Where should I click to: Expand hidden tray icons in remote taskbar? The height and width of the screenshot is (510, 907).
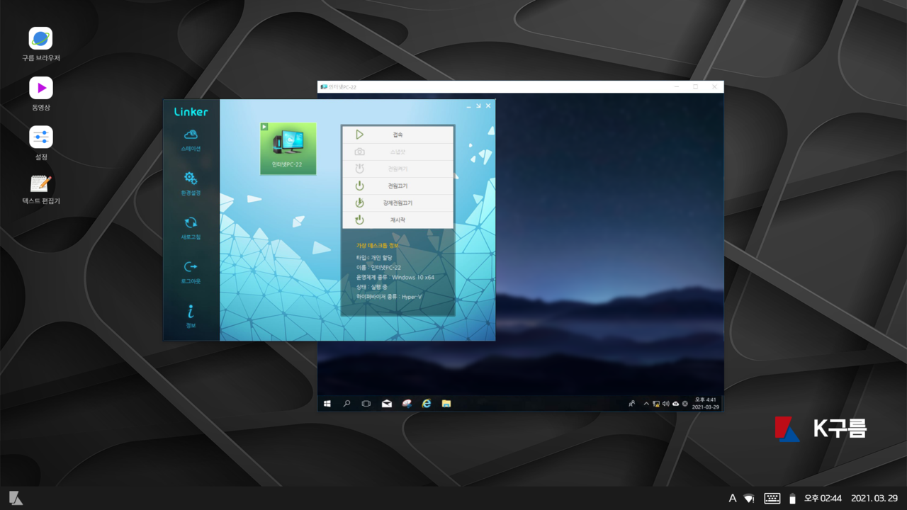[x=646, y=404]
